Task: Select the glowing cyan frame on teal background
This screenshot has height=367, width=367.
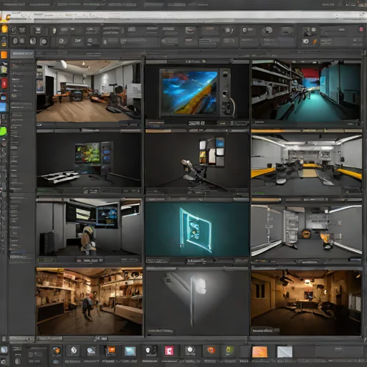Action: (x=197, y=229)
